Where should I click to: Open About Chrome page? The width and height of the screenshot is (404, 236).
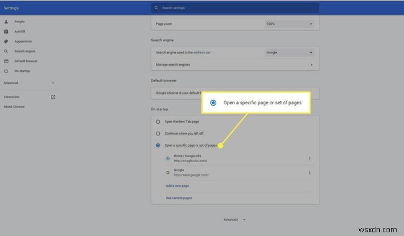(14, 107)
